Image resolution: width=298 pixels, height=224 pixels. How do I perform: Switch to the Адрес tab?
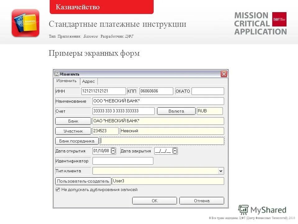point(89,81)
